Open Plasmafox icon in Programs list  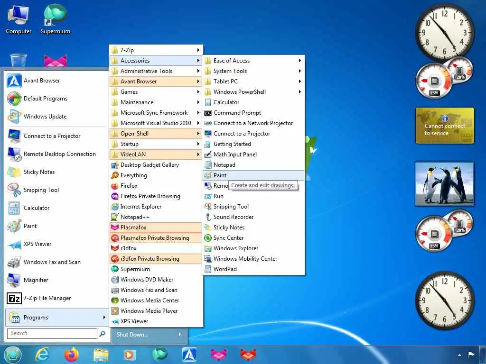[115, 227]
